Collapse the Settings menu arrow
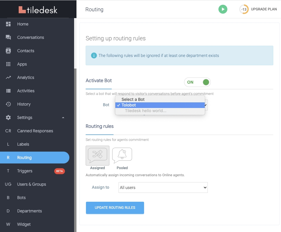 coord(63,118)
